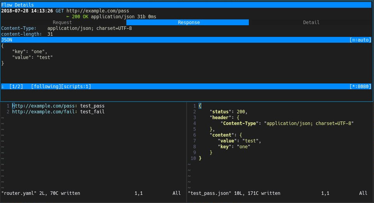The image size is (374, 203).
Task: Click the [1/2] flow counter in status bar
Action: click(x=16, y=87)
